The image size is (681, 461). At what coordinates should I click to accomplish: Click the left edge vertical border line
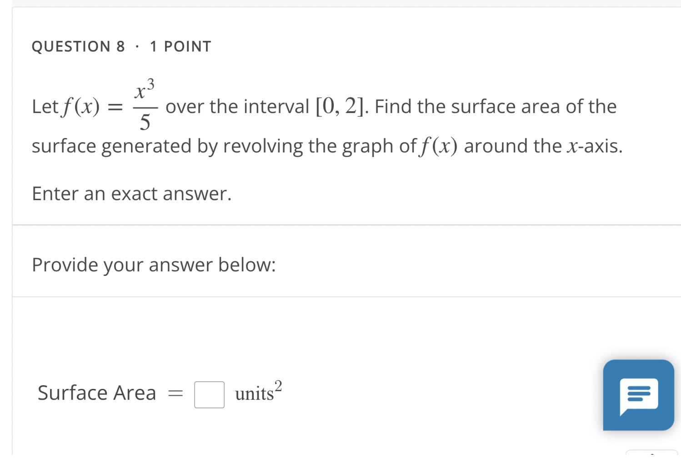[x=13, y=227]
